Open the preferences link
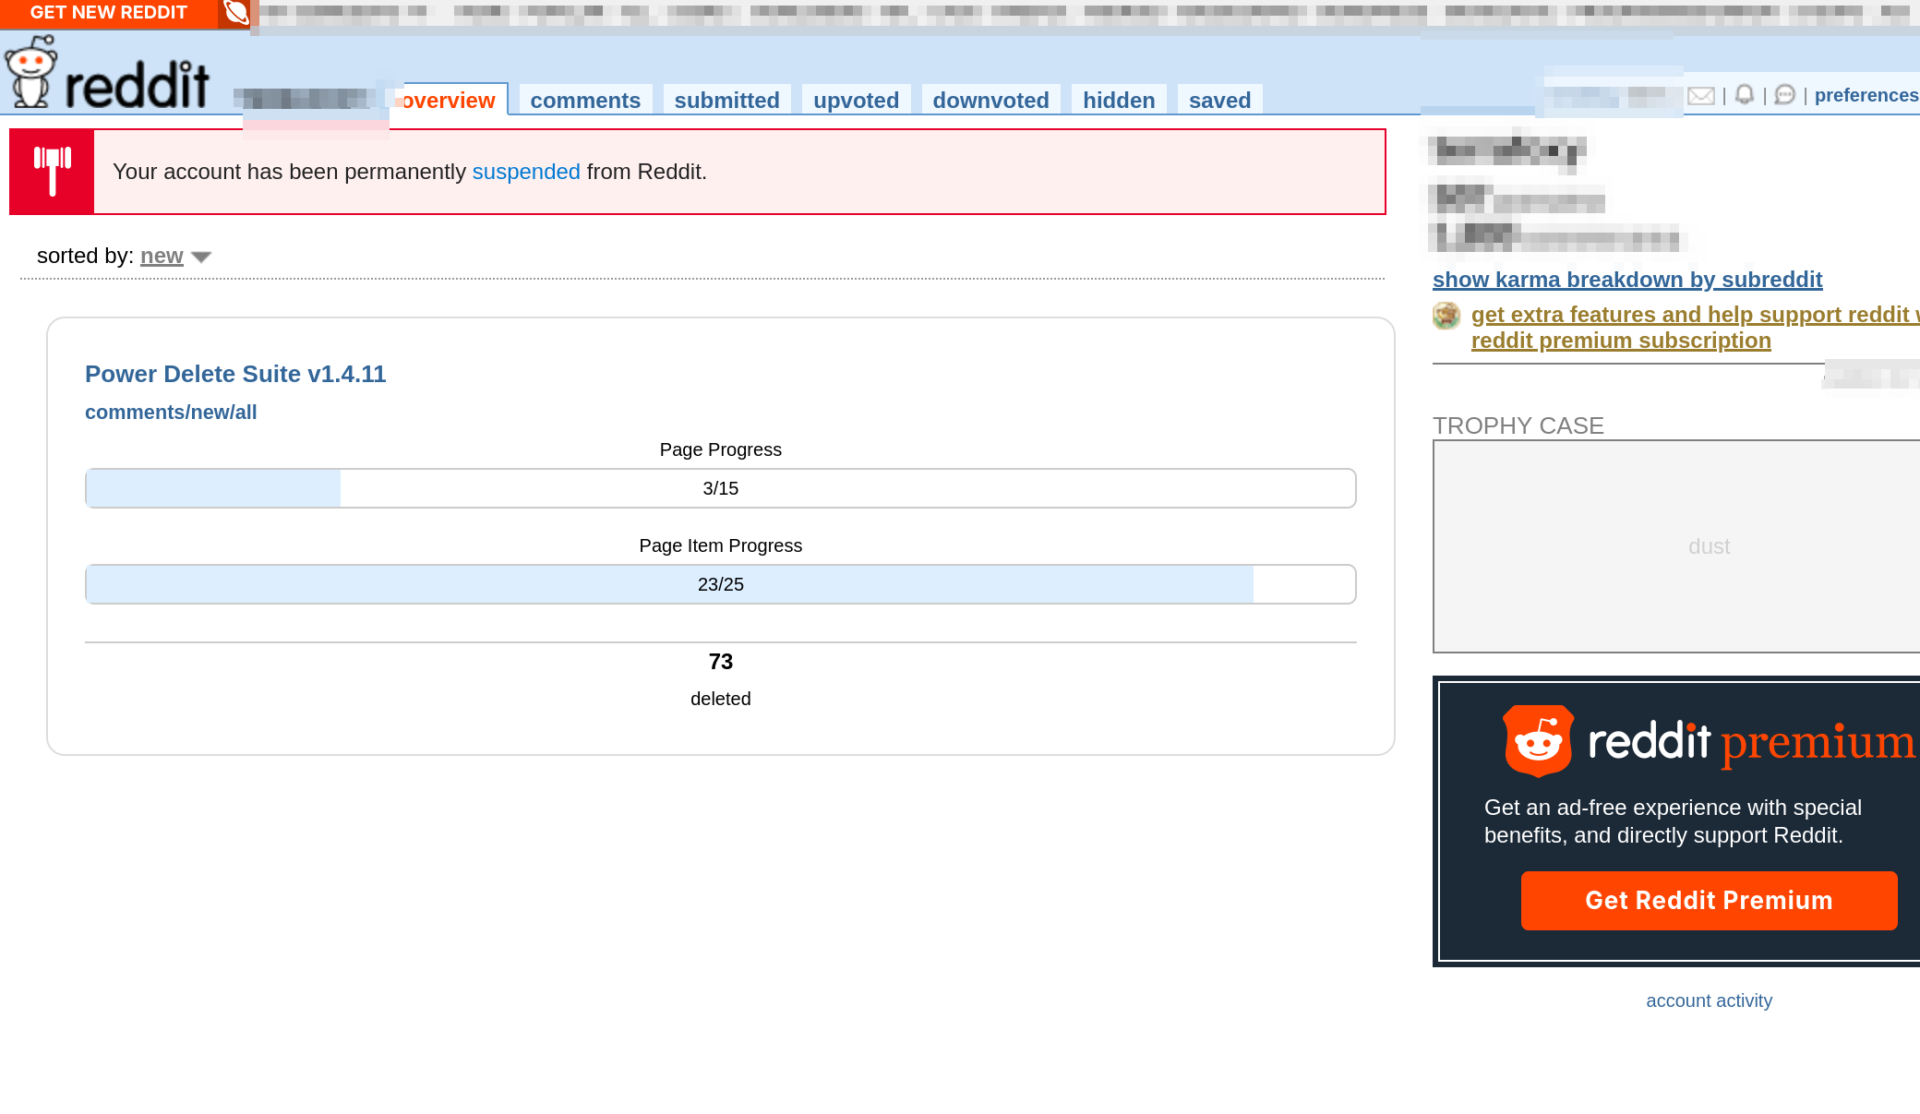The image size is (1920, 1114). [x=1866, y=95]
